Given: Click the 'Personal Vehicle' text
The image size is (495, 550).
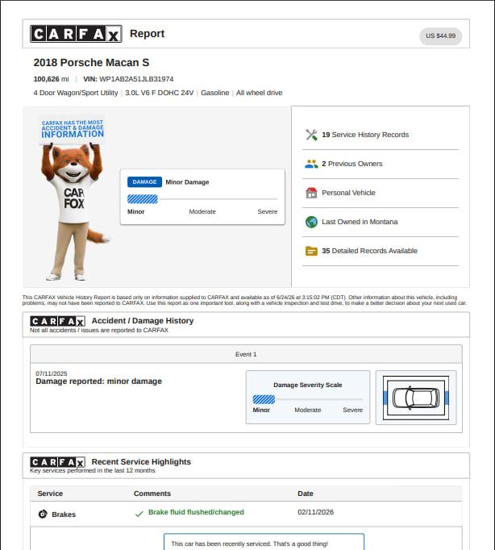Looking at the screenshot, I should point(348,193).
